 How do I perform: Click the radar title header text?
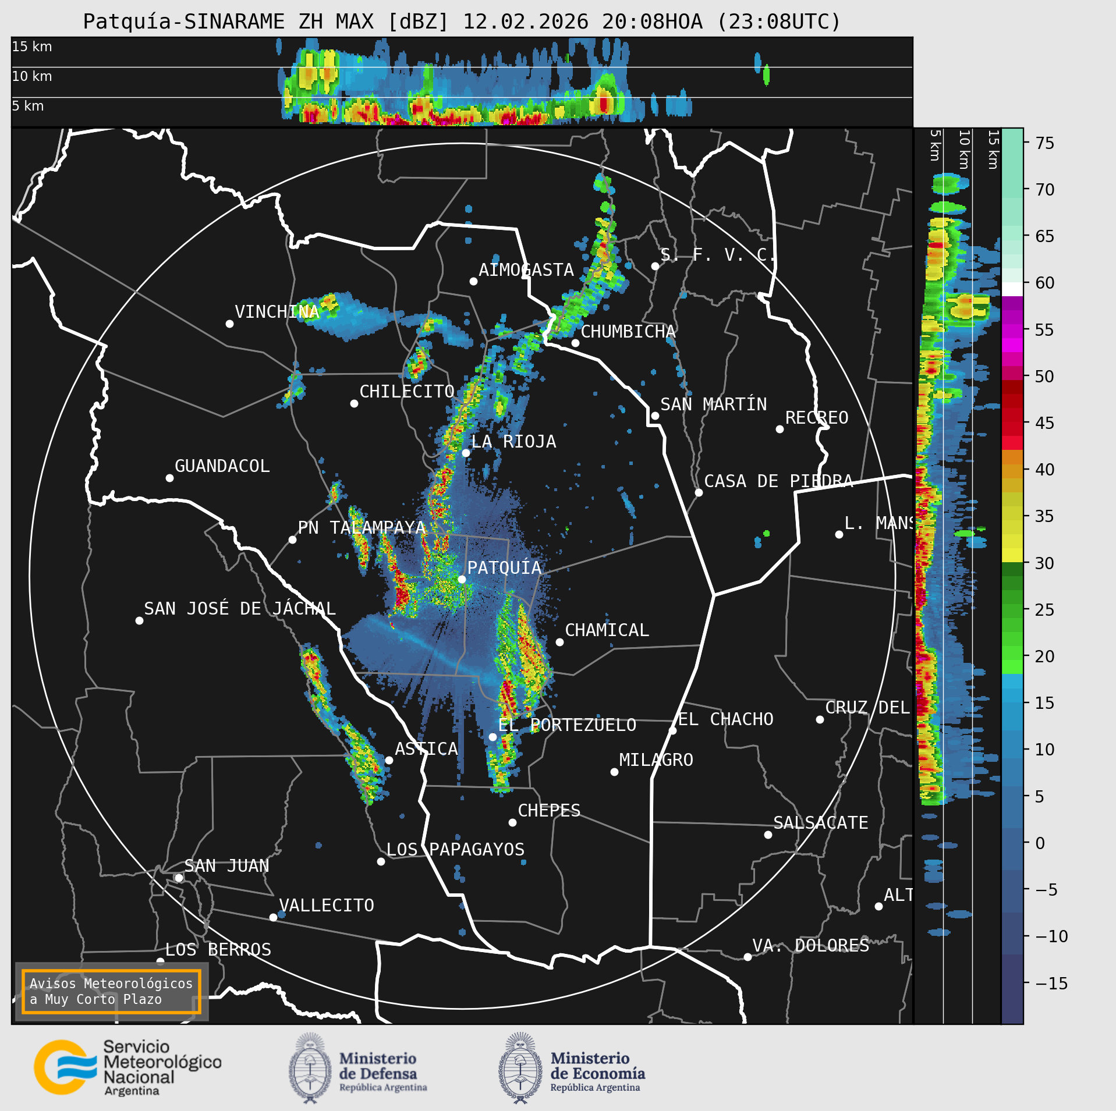coord(462,22)
